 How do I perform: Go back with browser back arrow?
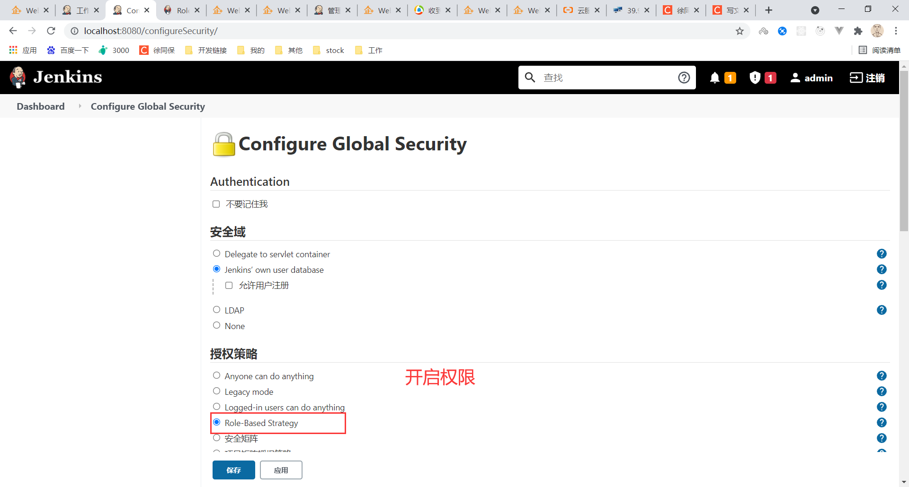13,31
